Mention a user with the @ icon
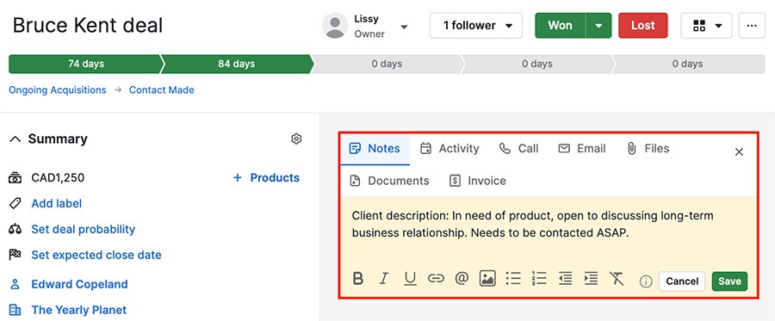Image resolution: width=775 pixels, height=321 pixels. click(462, 279)
